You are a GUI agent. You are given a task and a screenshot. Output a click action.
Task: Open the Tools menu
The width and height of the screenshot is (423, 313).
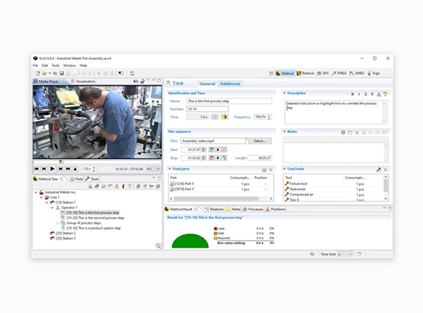coord(56,65)
